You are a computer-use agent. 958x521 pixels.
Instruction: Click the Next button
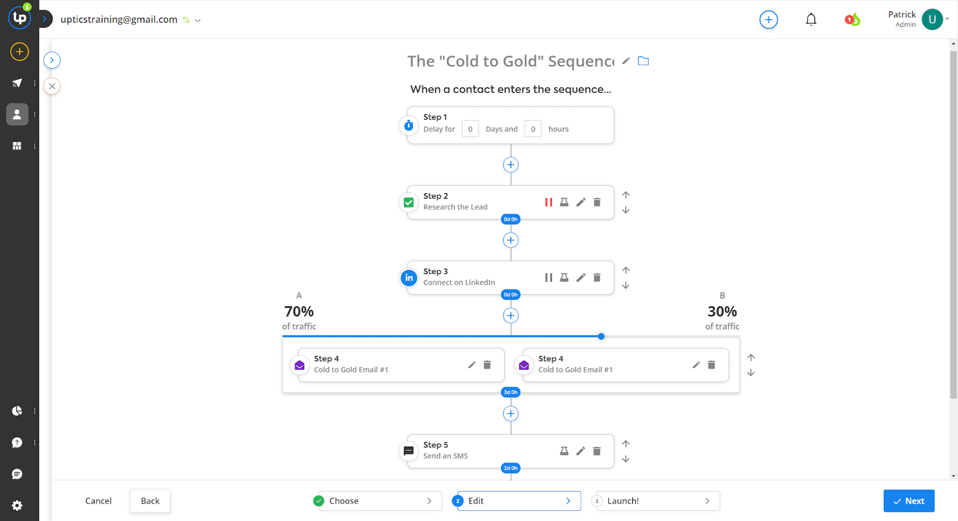tap(908, 501)
